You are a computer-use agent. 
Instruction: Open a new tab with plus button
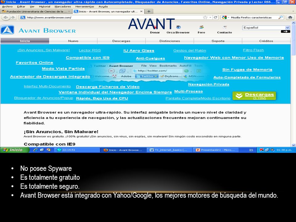tap(149, 11)
